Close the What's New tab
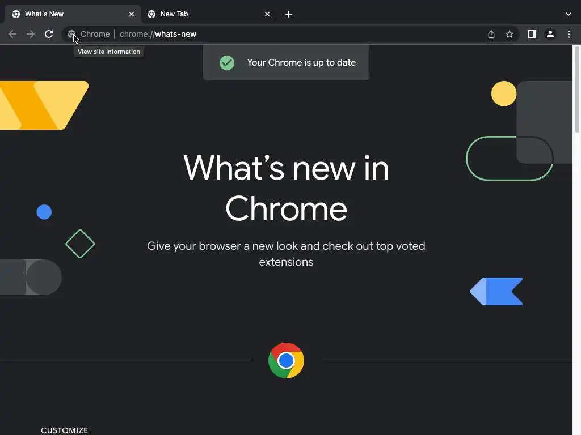The height and width of the screenshot is (435, 581). click(132, 14)
